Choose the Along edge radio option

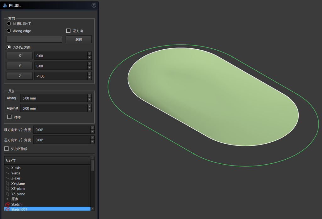click(9, 31)
